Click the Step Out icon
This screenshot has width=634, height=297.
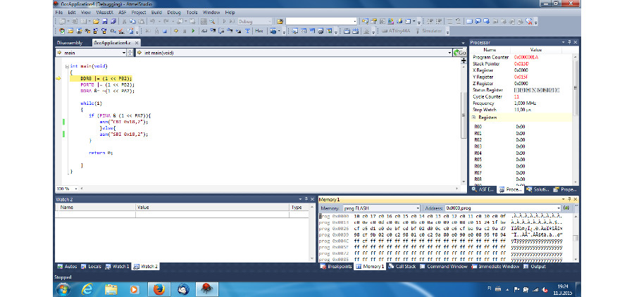pyautogui.click(x=230, y=31)
